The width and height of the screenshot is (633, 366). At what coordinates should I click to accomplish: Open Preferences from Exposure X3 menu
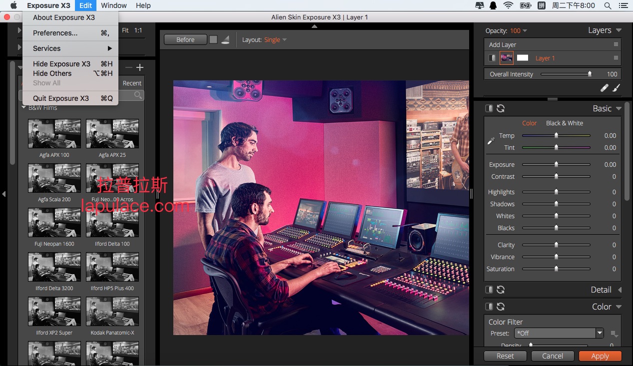(70, 33)
